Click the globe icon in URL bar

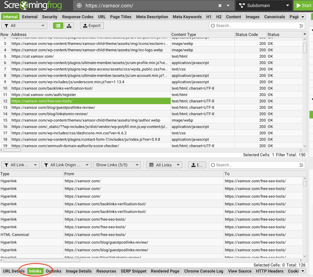[79, 6]
